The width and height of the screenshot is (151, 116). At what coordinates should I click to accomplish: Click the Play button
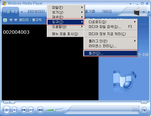[x=7, y=110]
